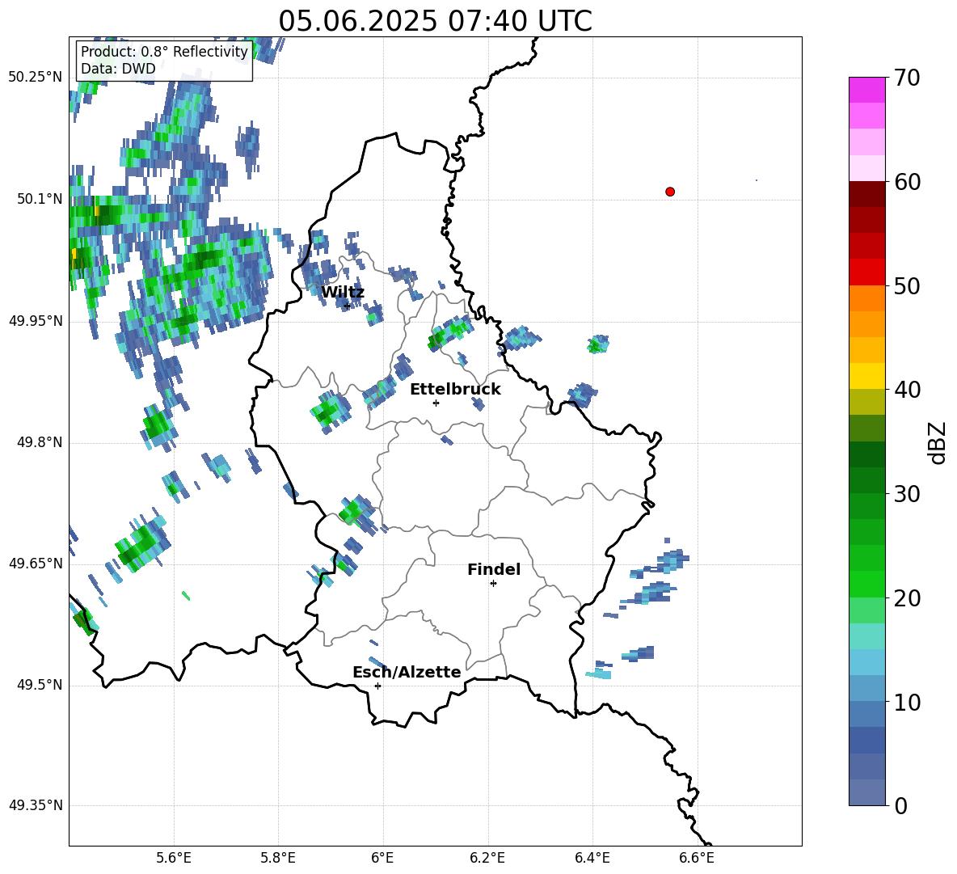Screen dimensions: 957x874
Task: Click the Esch/Alzette location cross marker
Action: pos(377,686)
